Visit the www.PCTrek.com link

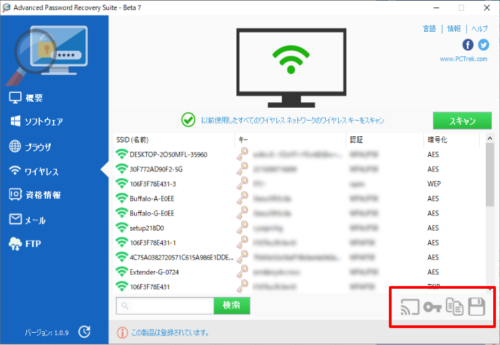pos(463,59)
